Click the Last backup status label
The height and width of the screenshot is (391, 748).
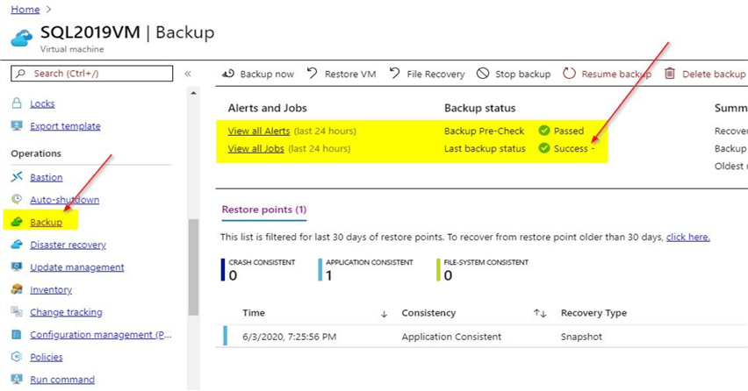click(485, 148)
